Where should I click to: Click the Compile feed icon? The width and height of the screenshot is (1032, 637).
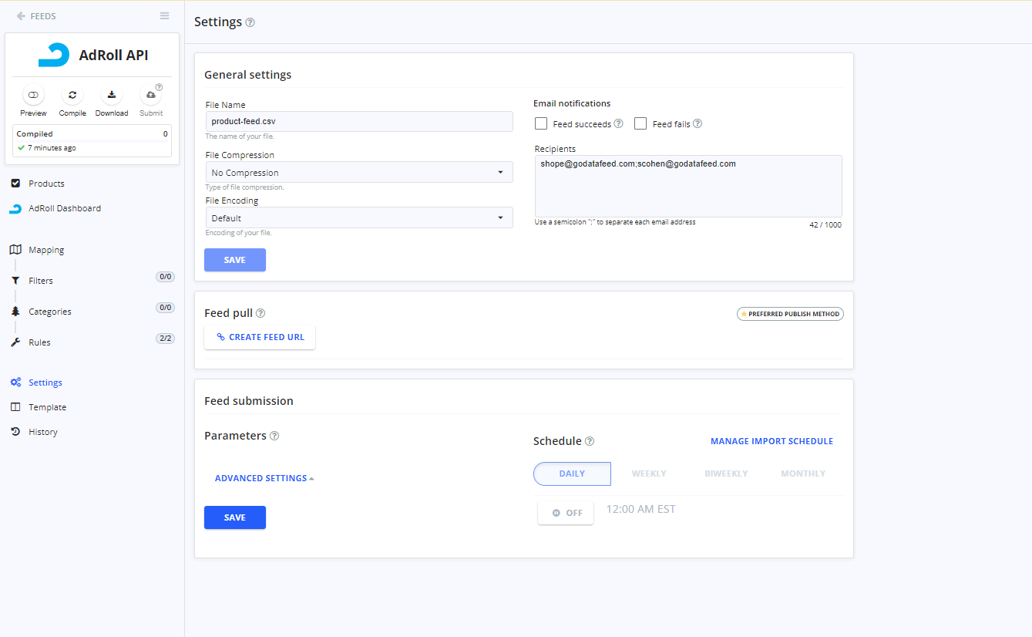(x=72, y=95)
